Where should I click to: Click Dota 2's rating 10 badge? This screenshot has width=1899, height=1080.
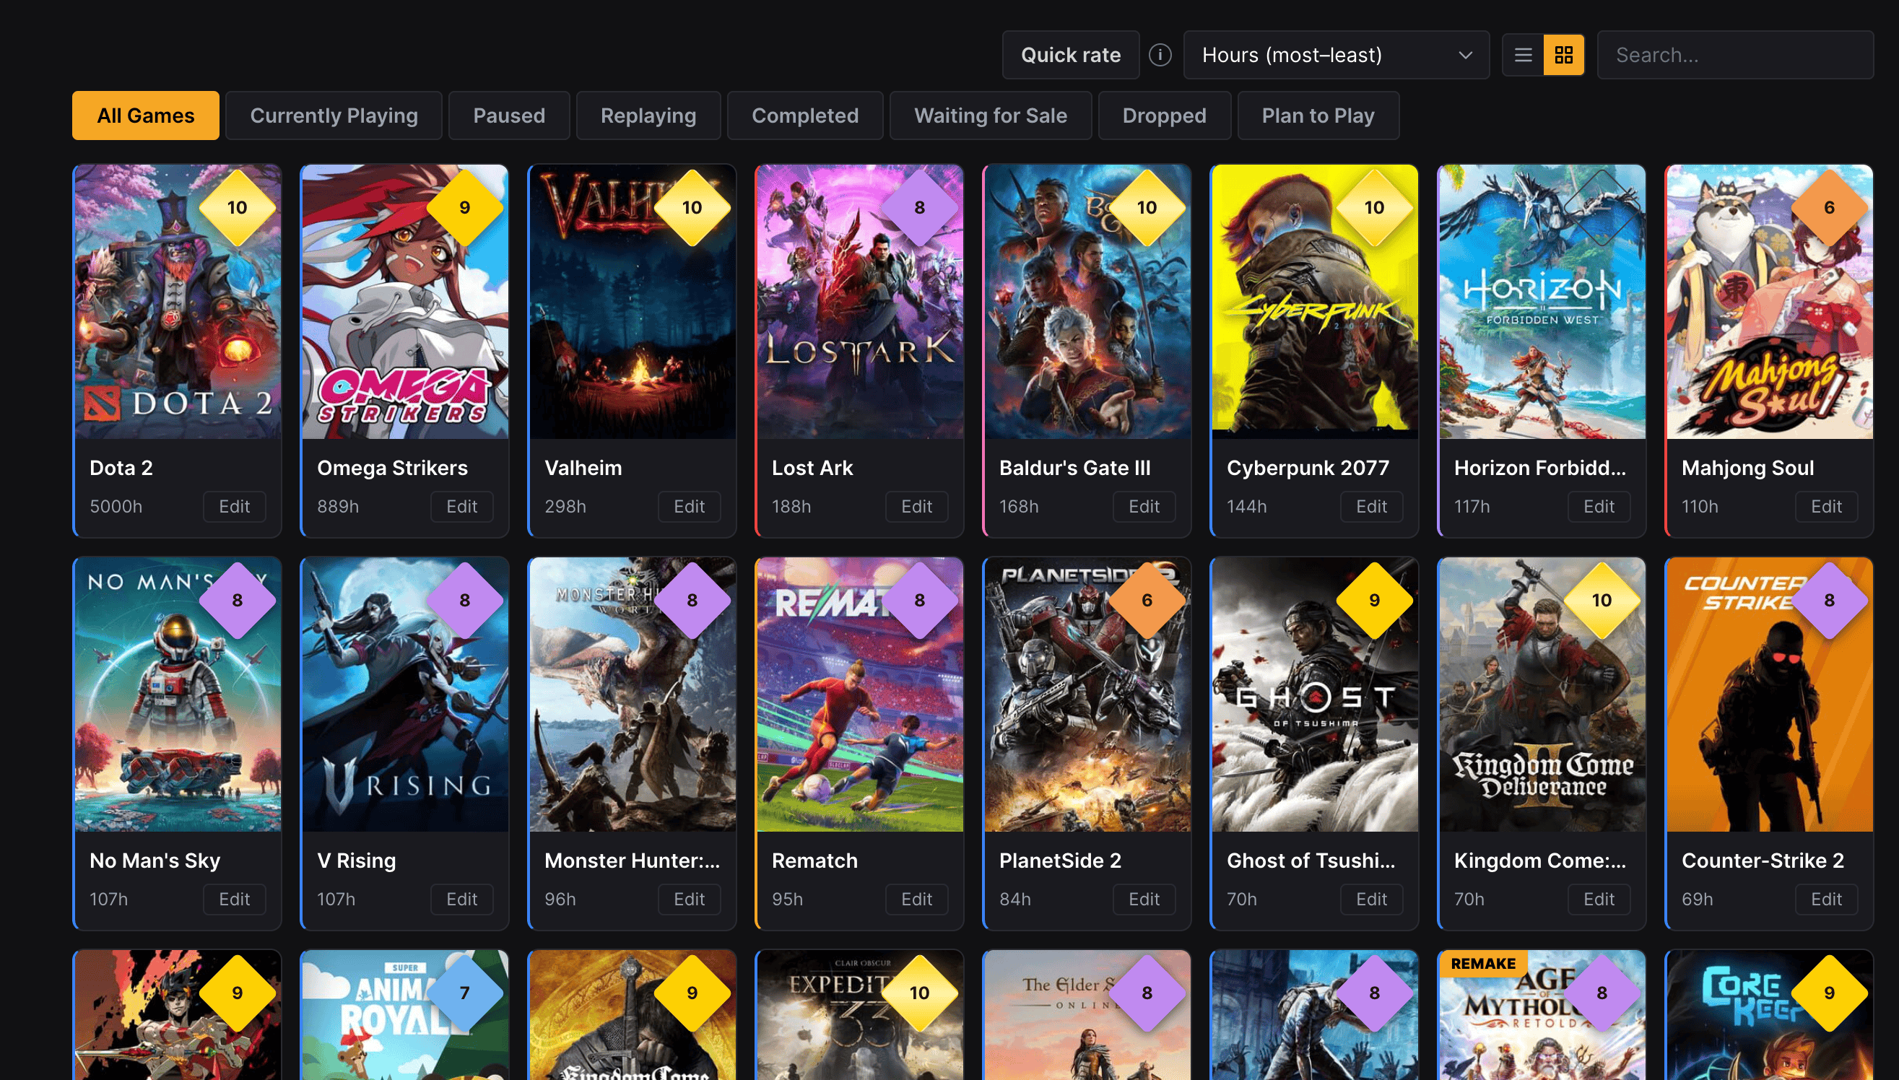click(238, 208)
